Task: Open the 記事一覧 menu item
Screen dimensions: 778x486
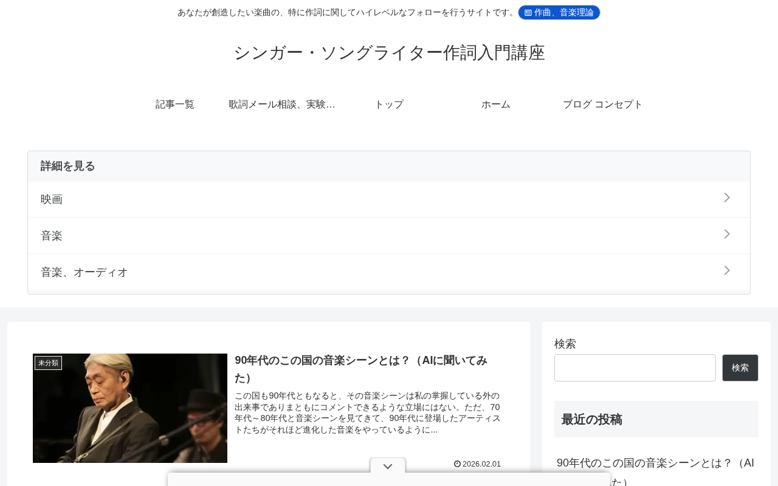Action: [175, 104]
